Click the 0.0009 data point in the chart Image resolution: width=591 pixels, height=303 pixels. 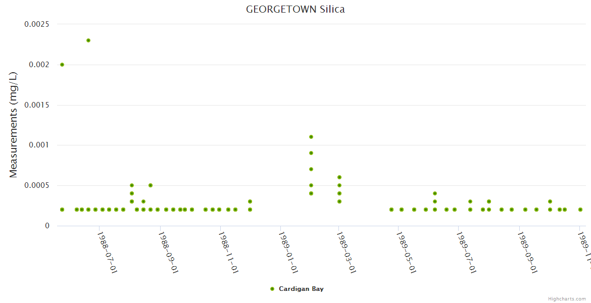point(311,153)
